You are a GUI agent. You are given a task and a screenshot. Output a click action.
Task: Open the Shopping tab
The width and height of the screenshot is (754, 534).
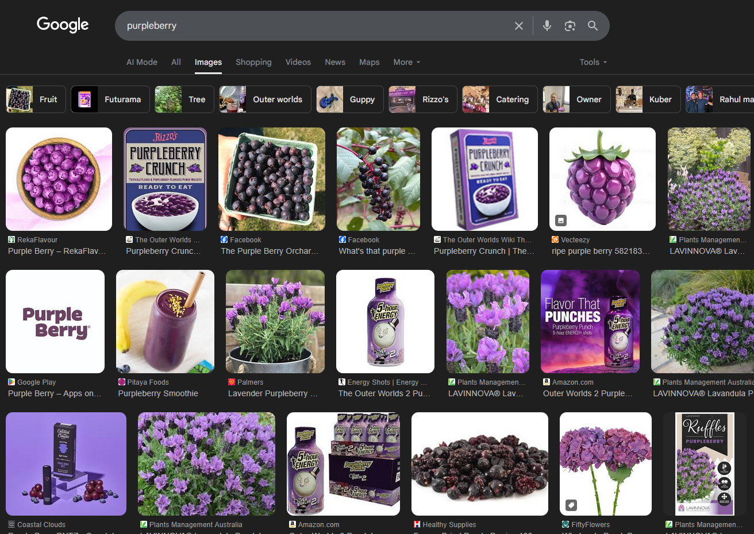click(x=253, y=62)
